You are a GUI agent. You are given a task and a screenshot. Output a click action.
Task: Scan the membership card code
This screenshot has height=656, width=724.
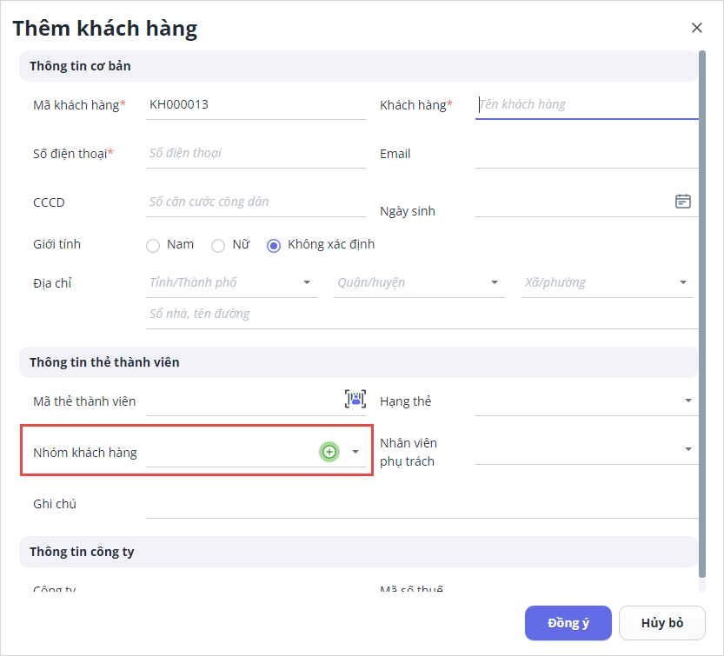click(x=355, y=399)
